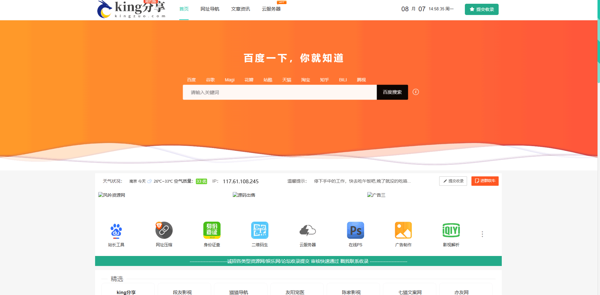Screen dimensions: 600x295
Task: Open the 云服务器 nav menu item
Action: [271, 9]
